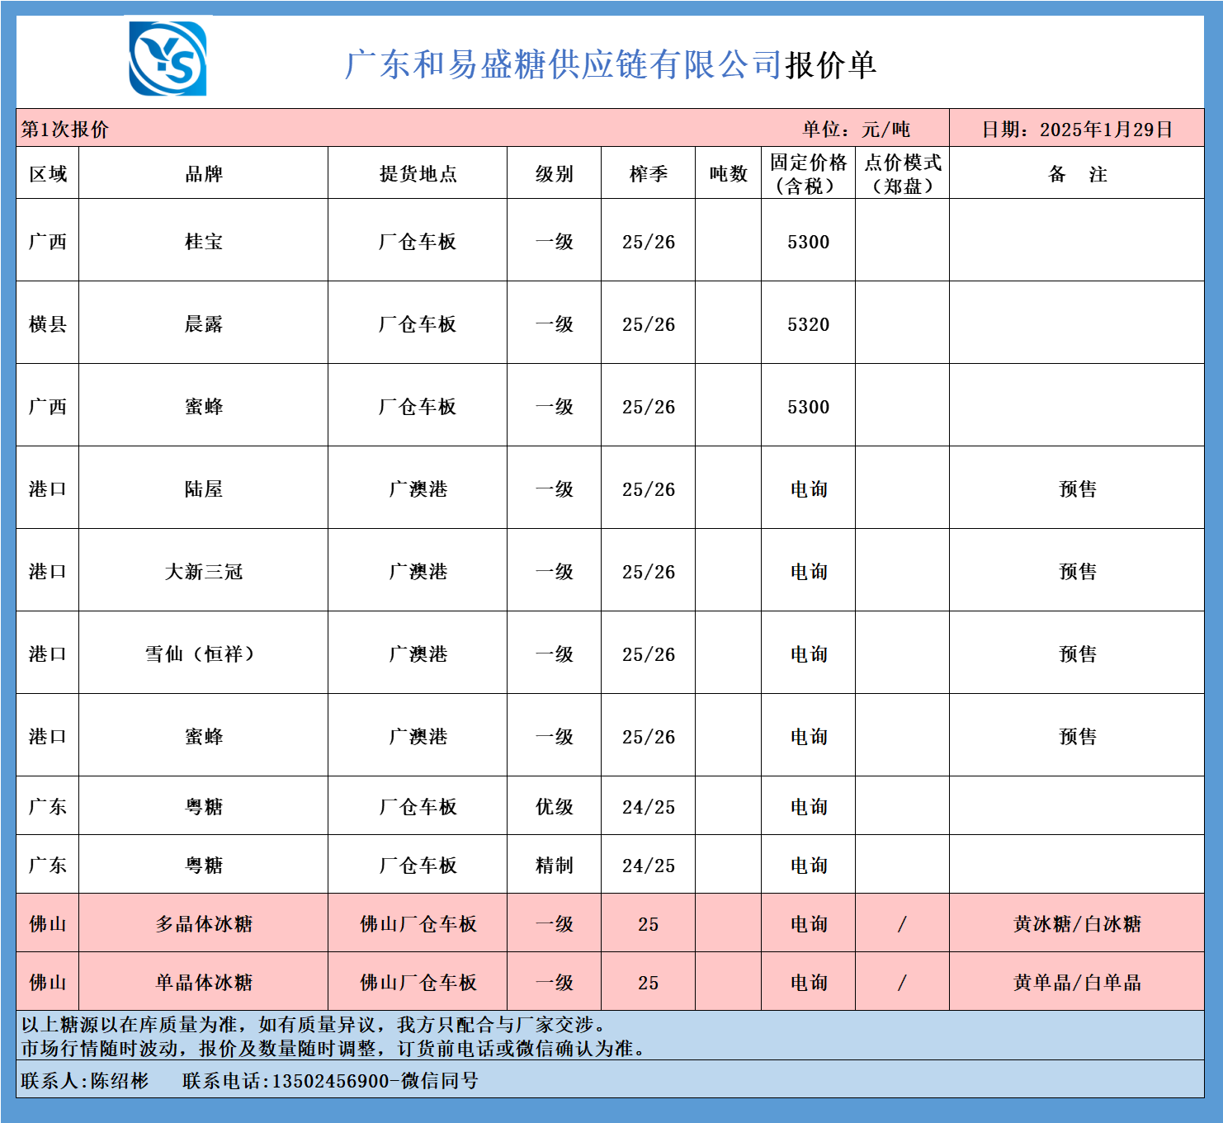Click the 广东和易盛糖供应链有限公司 title text
Viewport: 1223px width, 1123px height.
point(563,64)
